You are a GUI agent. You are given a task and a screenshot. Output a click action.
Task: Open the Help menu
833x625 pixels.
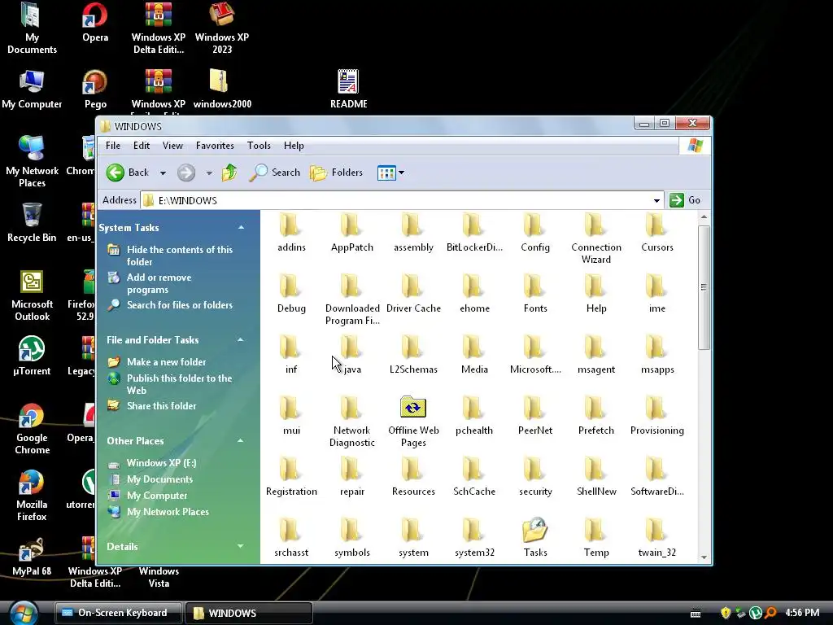(x=294, y=146)
